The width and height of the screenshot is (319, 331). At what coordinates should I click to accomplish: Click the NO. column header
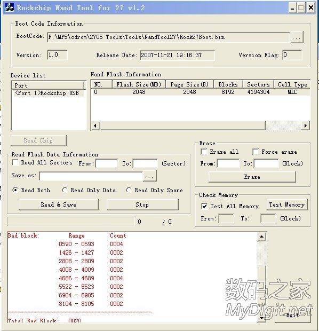pyautogui.click(x=101, y=84)
